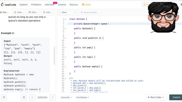
Task: Open the Contribute link
Action: coord(82,97)
